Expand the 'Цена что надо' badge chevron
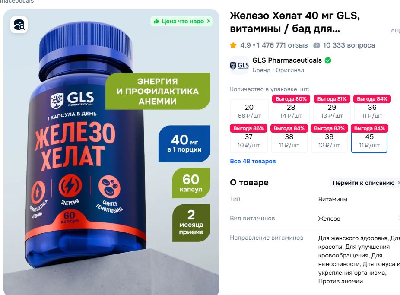Screen dimensions: 400x295 tap(208, 21)
